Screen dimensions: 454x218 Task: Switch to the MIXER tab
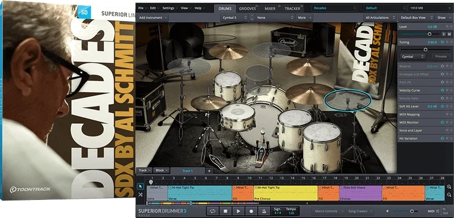click(270, 8)
